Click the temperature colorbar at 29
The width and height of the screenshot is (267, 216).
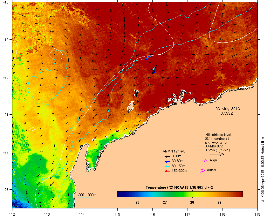tap(220, 194)
